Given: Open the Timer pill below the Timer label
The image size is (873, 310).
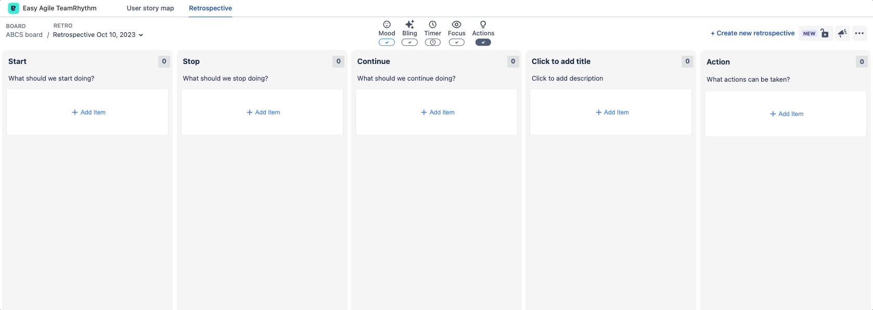Looking at the screenshot, I should 432,43.
